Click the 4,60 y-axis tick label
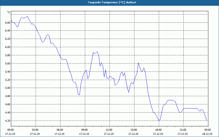This screenshot has width=219, height=137. coord(8,104)
